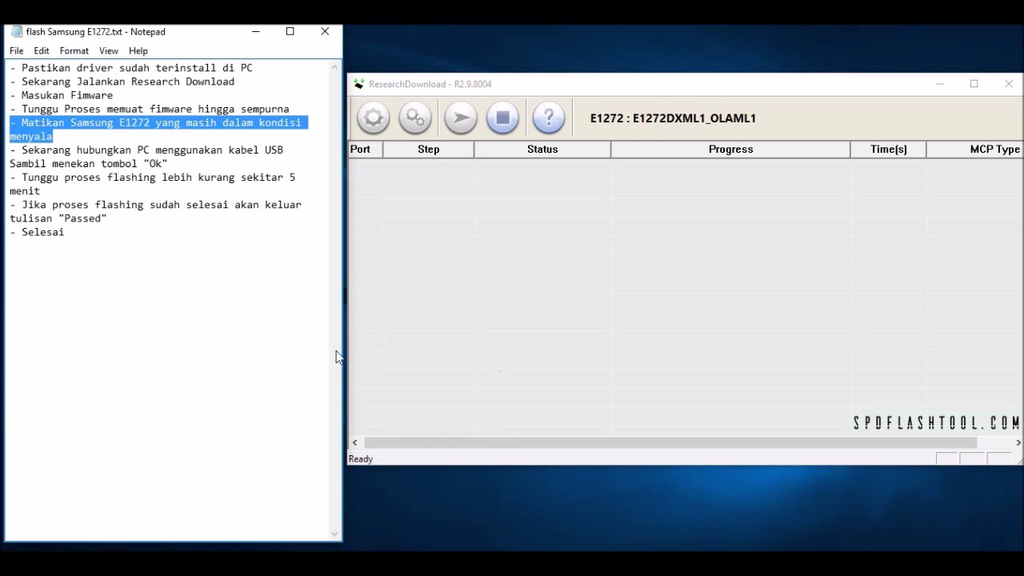The height and width of the screenshot is (576, 1024).
Task: Click the horizontal scrollbar thumb in ResearchDownload
Action: [670, 442]
